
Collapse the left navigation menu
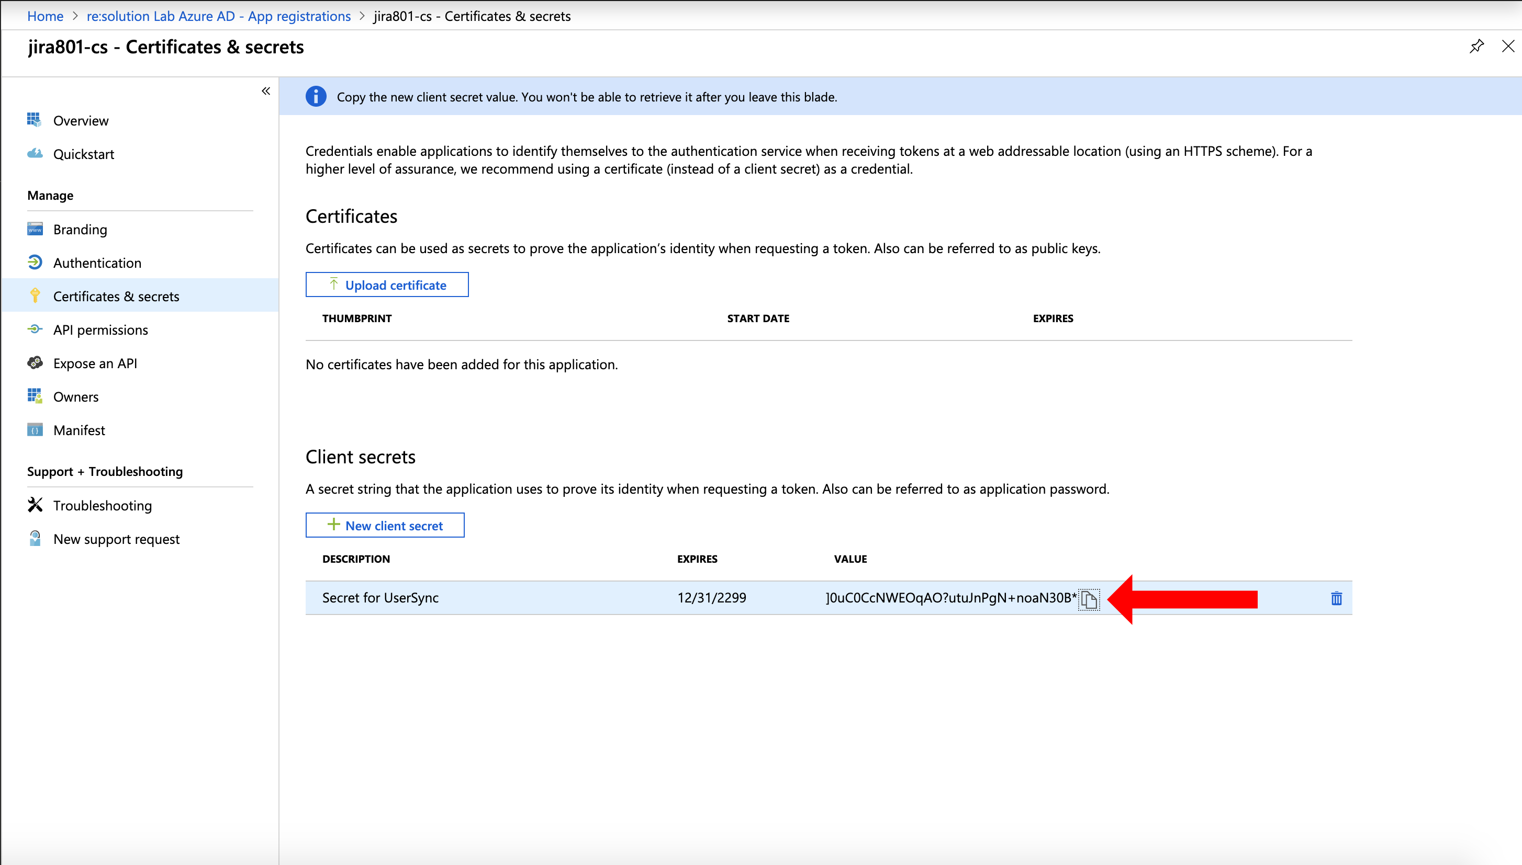pyautogui.click(x=266, y=91)
